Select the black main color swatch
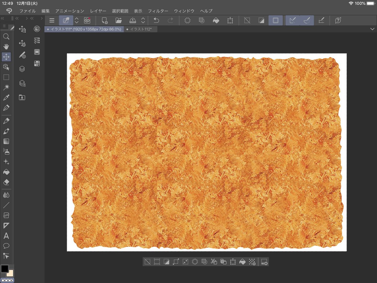 [4, 269]
